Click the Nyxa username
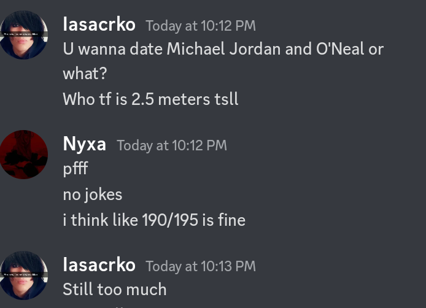 85,144
